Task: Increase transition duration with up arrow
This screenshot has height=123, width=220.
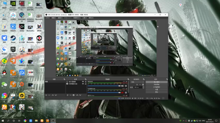Action: [143, 87]
